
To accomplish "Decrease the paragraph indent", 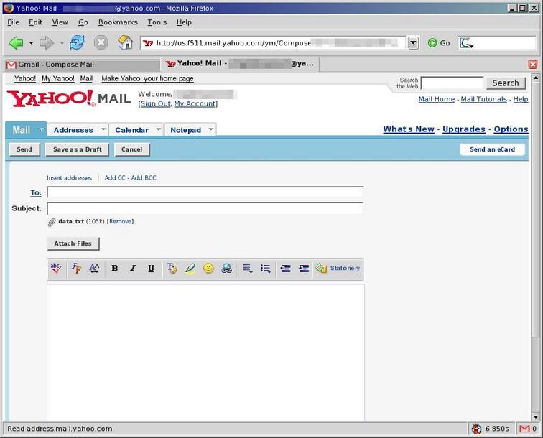I will [285, 269].
